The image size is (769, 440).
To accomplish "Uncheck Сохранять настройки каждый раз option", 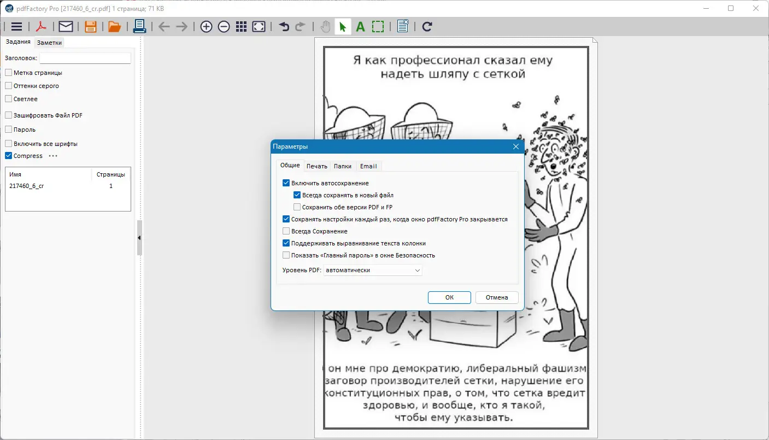I will coord(286,219).
